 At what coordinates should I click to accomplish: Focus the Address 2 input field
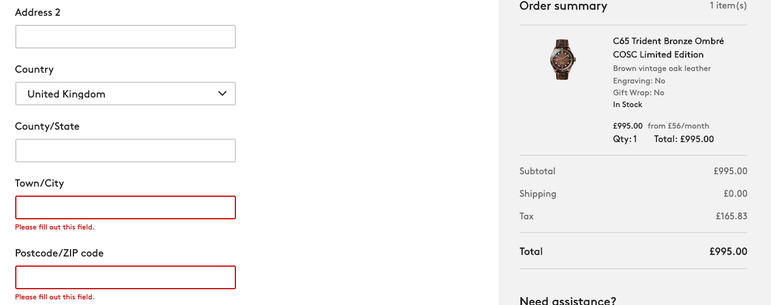(x=125, y=37)
